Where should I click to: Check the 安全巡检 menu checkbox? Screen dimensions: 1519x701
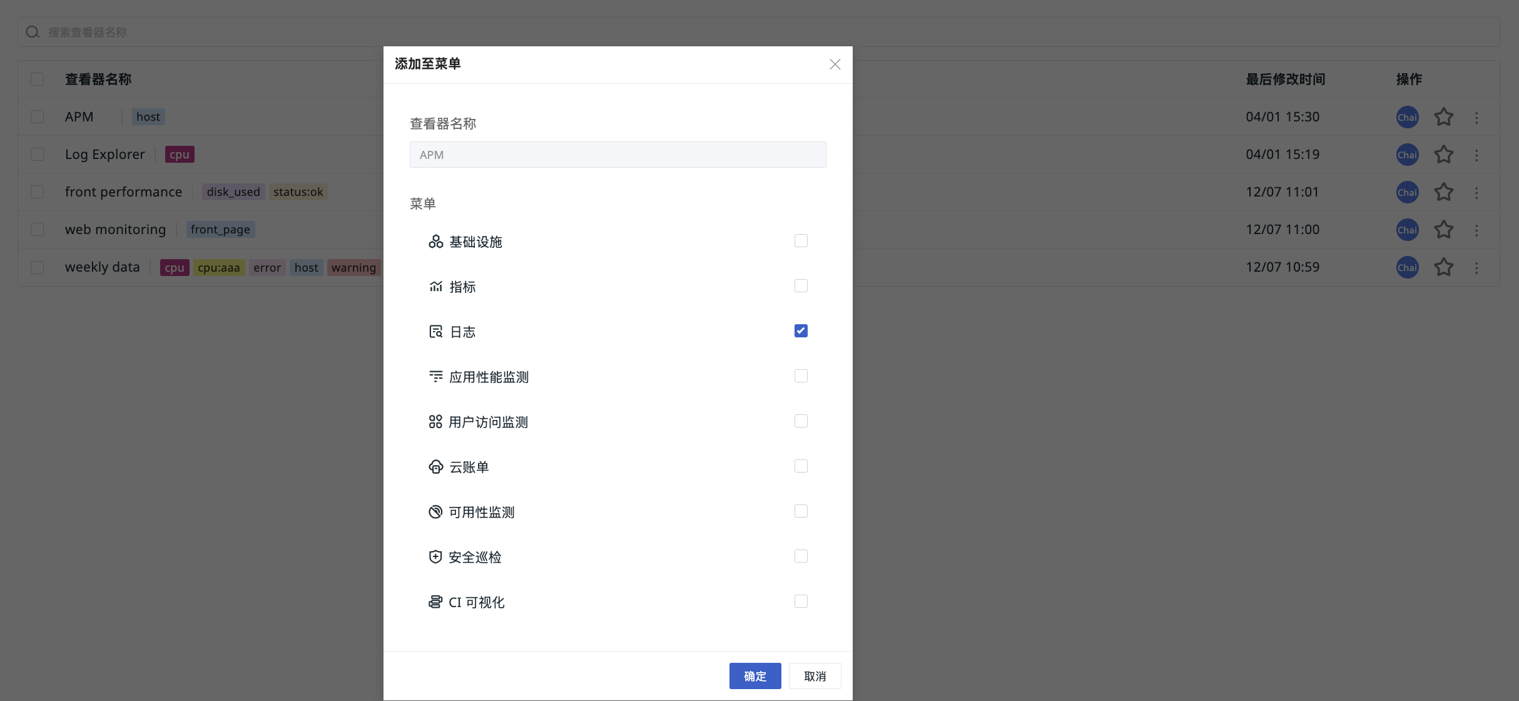click(801, 556)
